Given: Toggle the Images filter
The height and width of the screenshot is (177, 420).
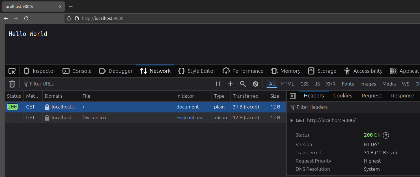Looking at the screenshot, I should (x=368, y=84).
